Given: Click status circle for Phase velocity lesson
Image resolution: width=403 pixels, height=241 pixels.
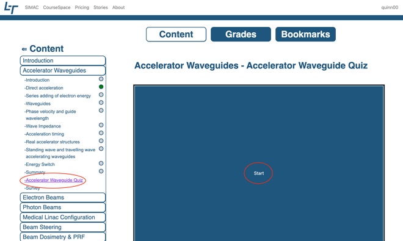Looking at the screenshot, I should [x=101, y=110].
